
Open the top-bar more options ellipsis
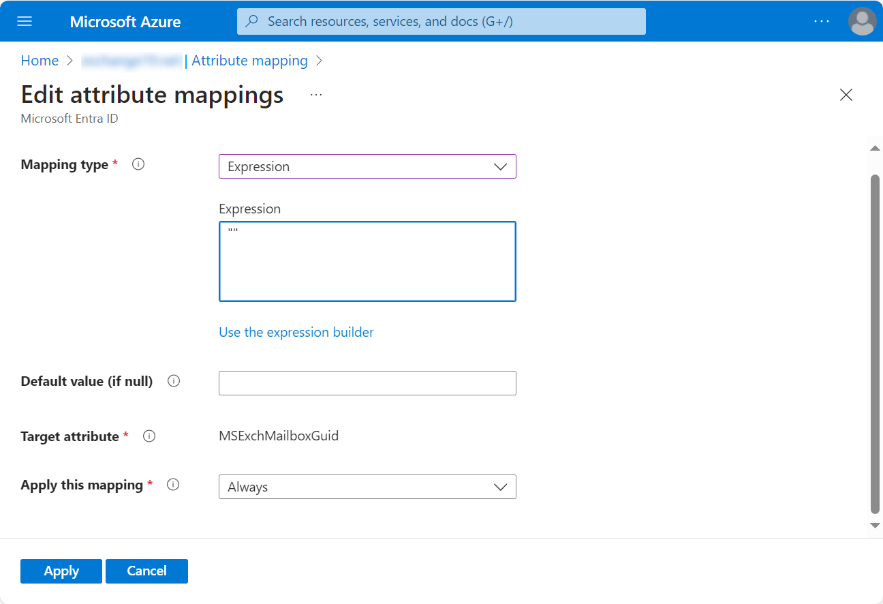point(822,21)
